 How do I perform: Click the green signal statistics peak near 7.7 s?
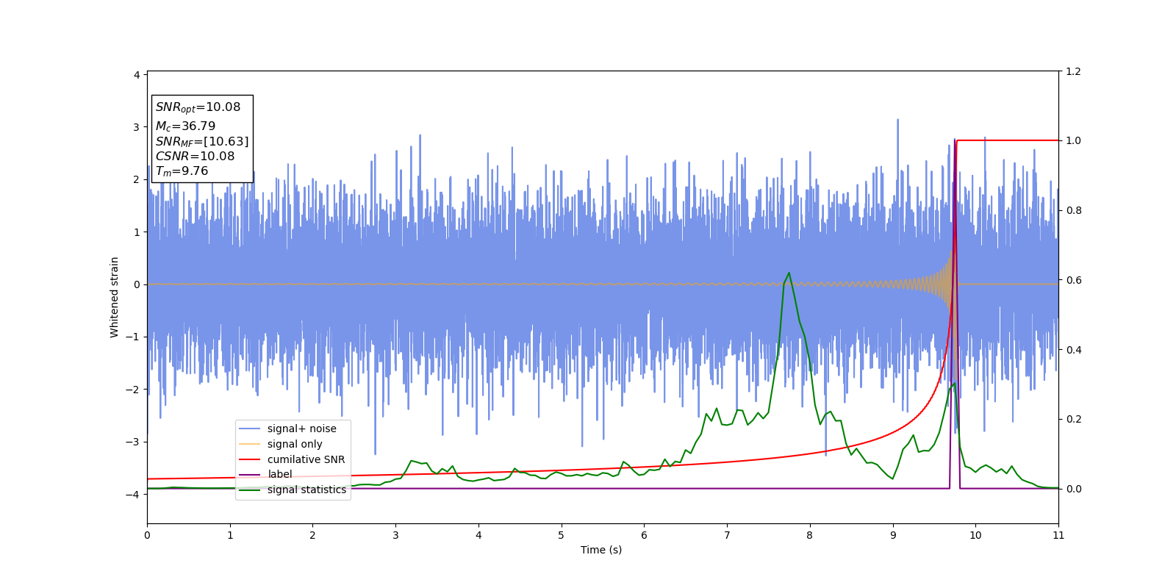(789, 273)
